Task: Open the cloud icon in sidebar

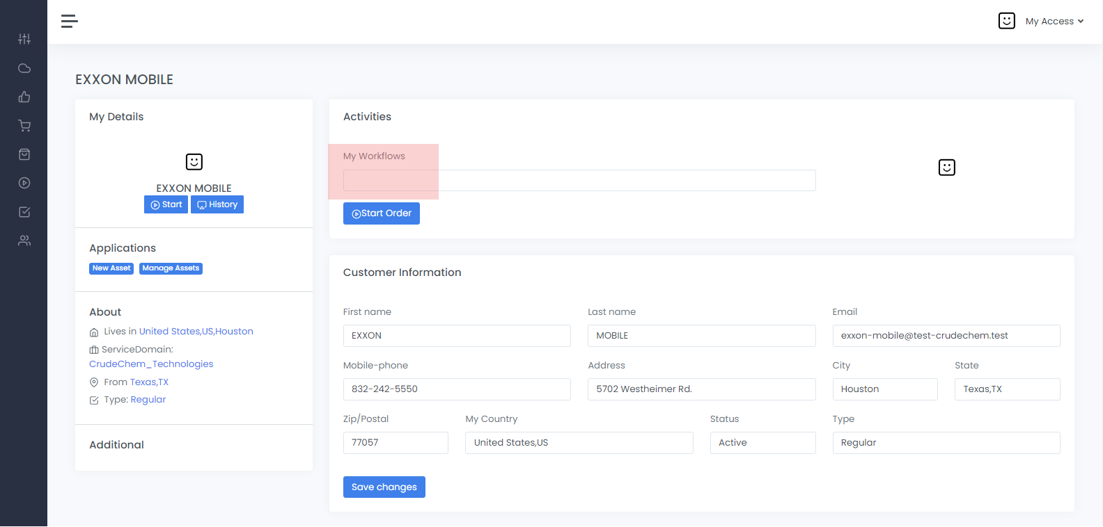Action: [x=24, y=68]
